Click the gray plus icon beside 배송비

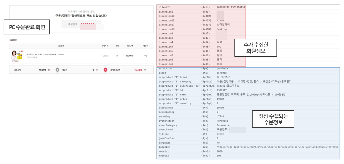pos(57,70)
